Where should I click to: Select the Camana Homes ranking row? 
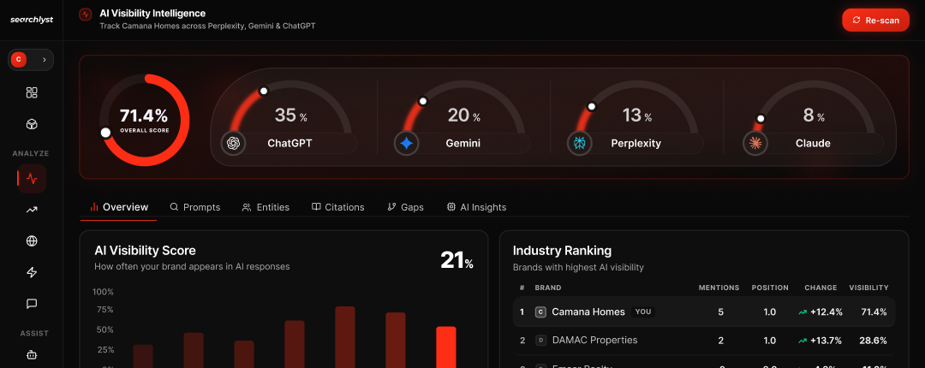click(x=703, y=312)
